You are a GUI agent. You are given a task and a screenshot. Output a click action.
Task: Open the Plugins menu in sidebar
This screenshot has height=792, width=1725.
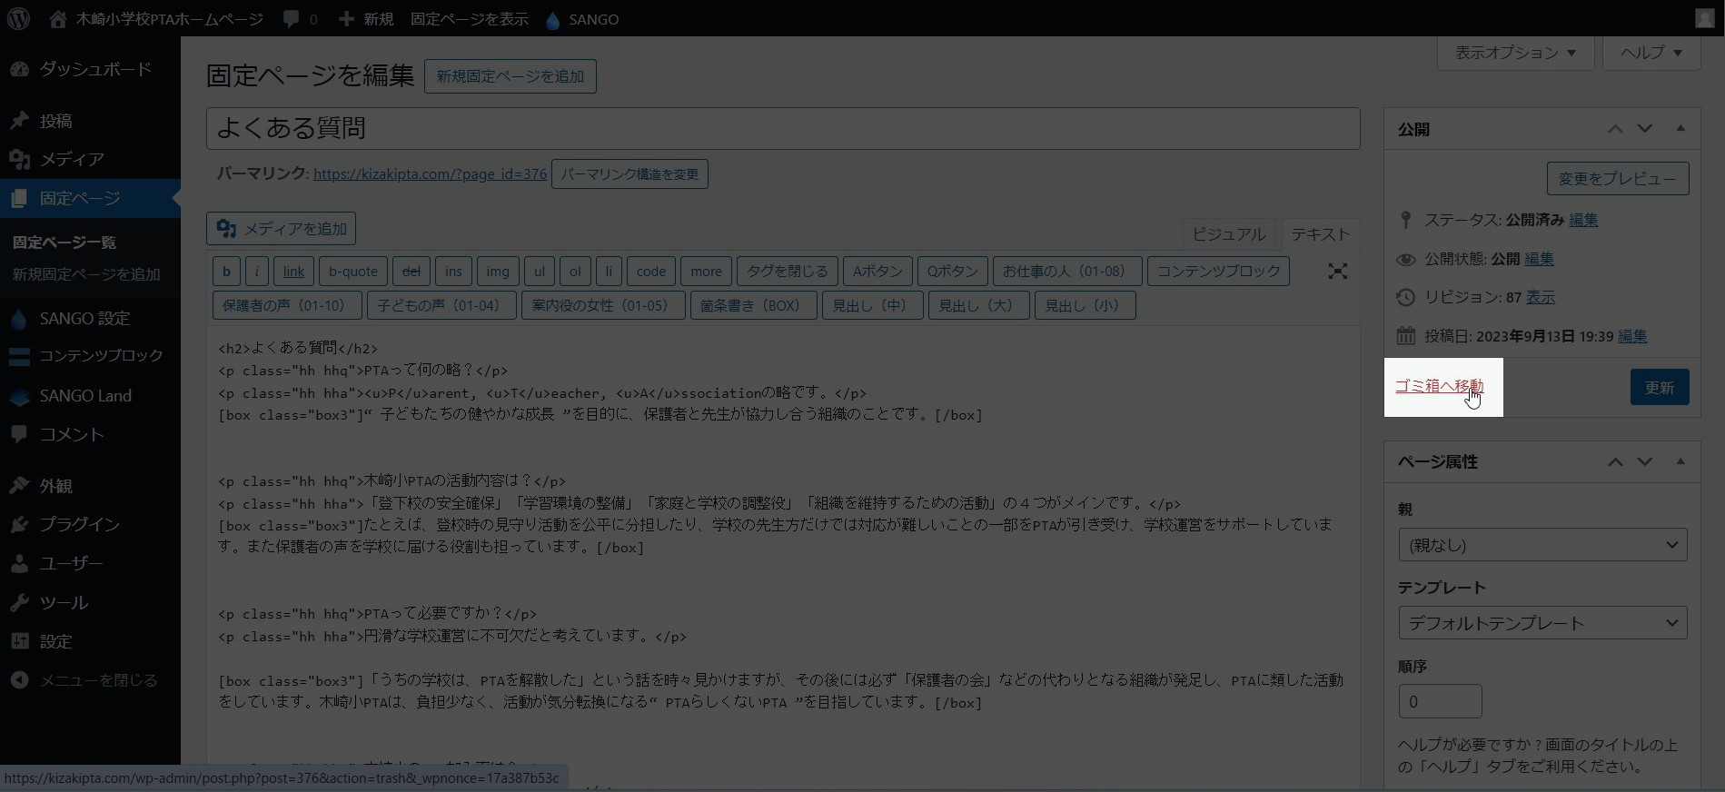pyautogui.click(x=79, y=524)
